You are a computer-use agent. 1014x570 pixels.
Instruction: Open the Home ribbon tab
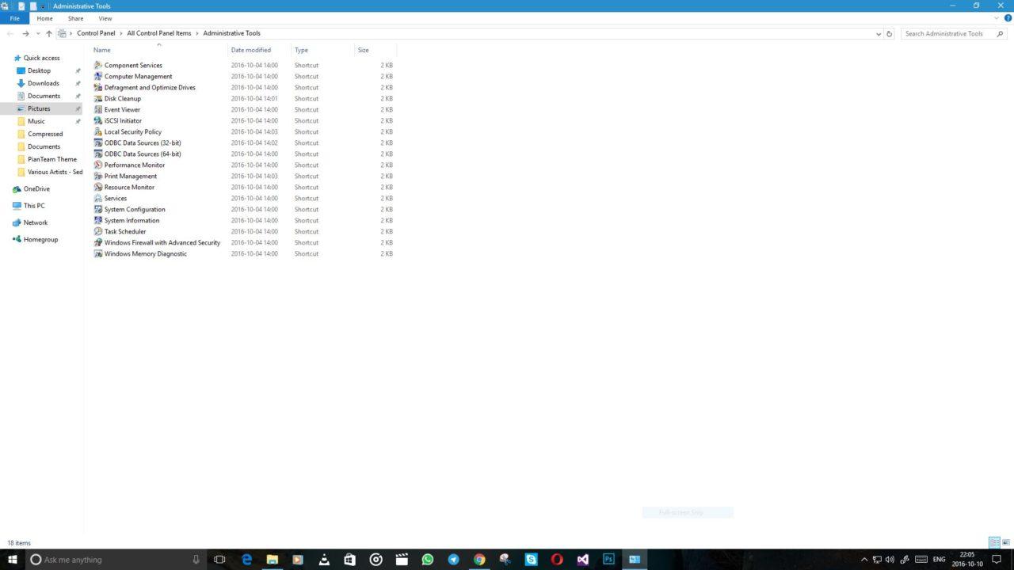pos(44,18)
